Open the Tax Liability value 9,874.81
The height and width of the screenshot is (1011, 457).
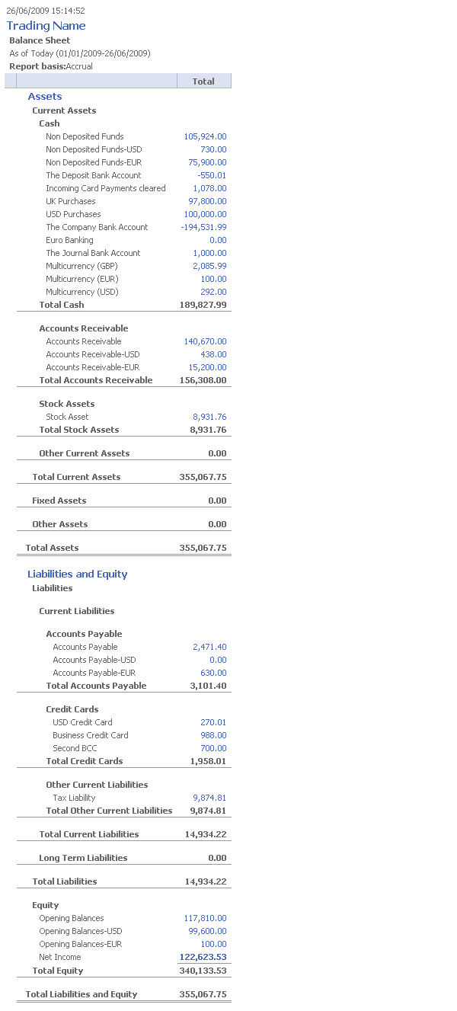pyautogui.click(x=209, y=798)
